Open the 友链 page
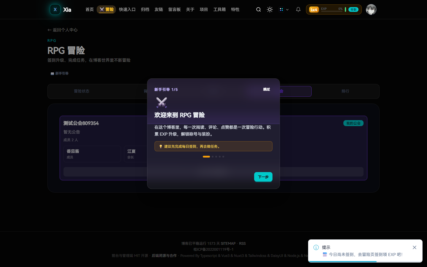The height and width of the screenshot is (267, 427). click(x=159, y=9)
